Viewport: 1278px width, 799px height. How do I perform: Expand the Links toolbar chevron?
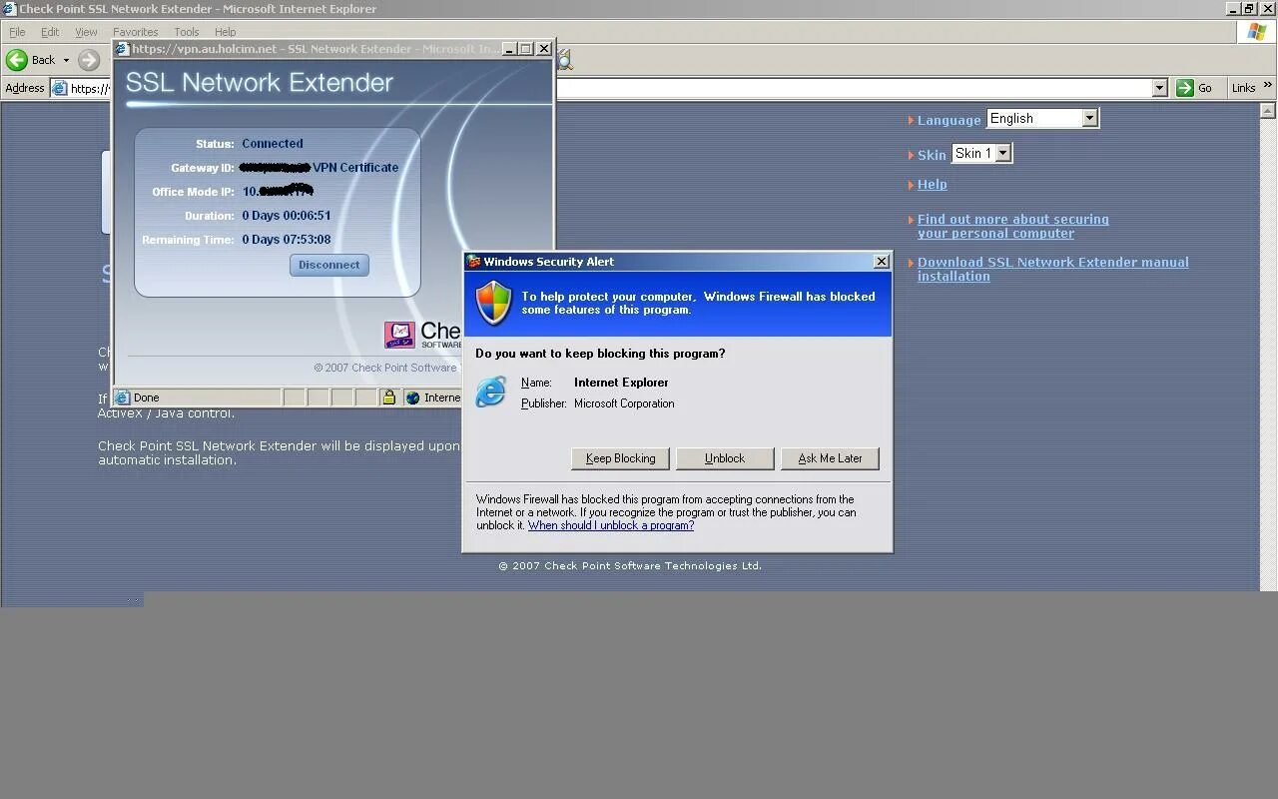(x=1268, y=86)
